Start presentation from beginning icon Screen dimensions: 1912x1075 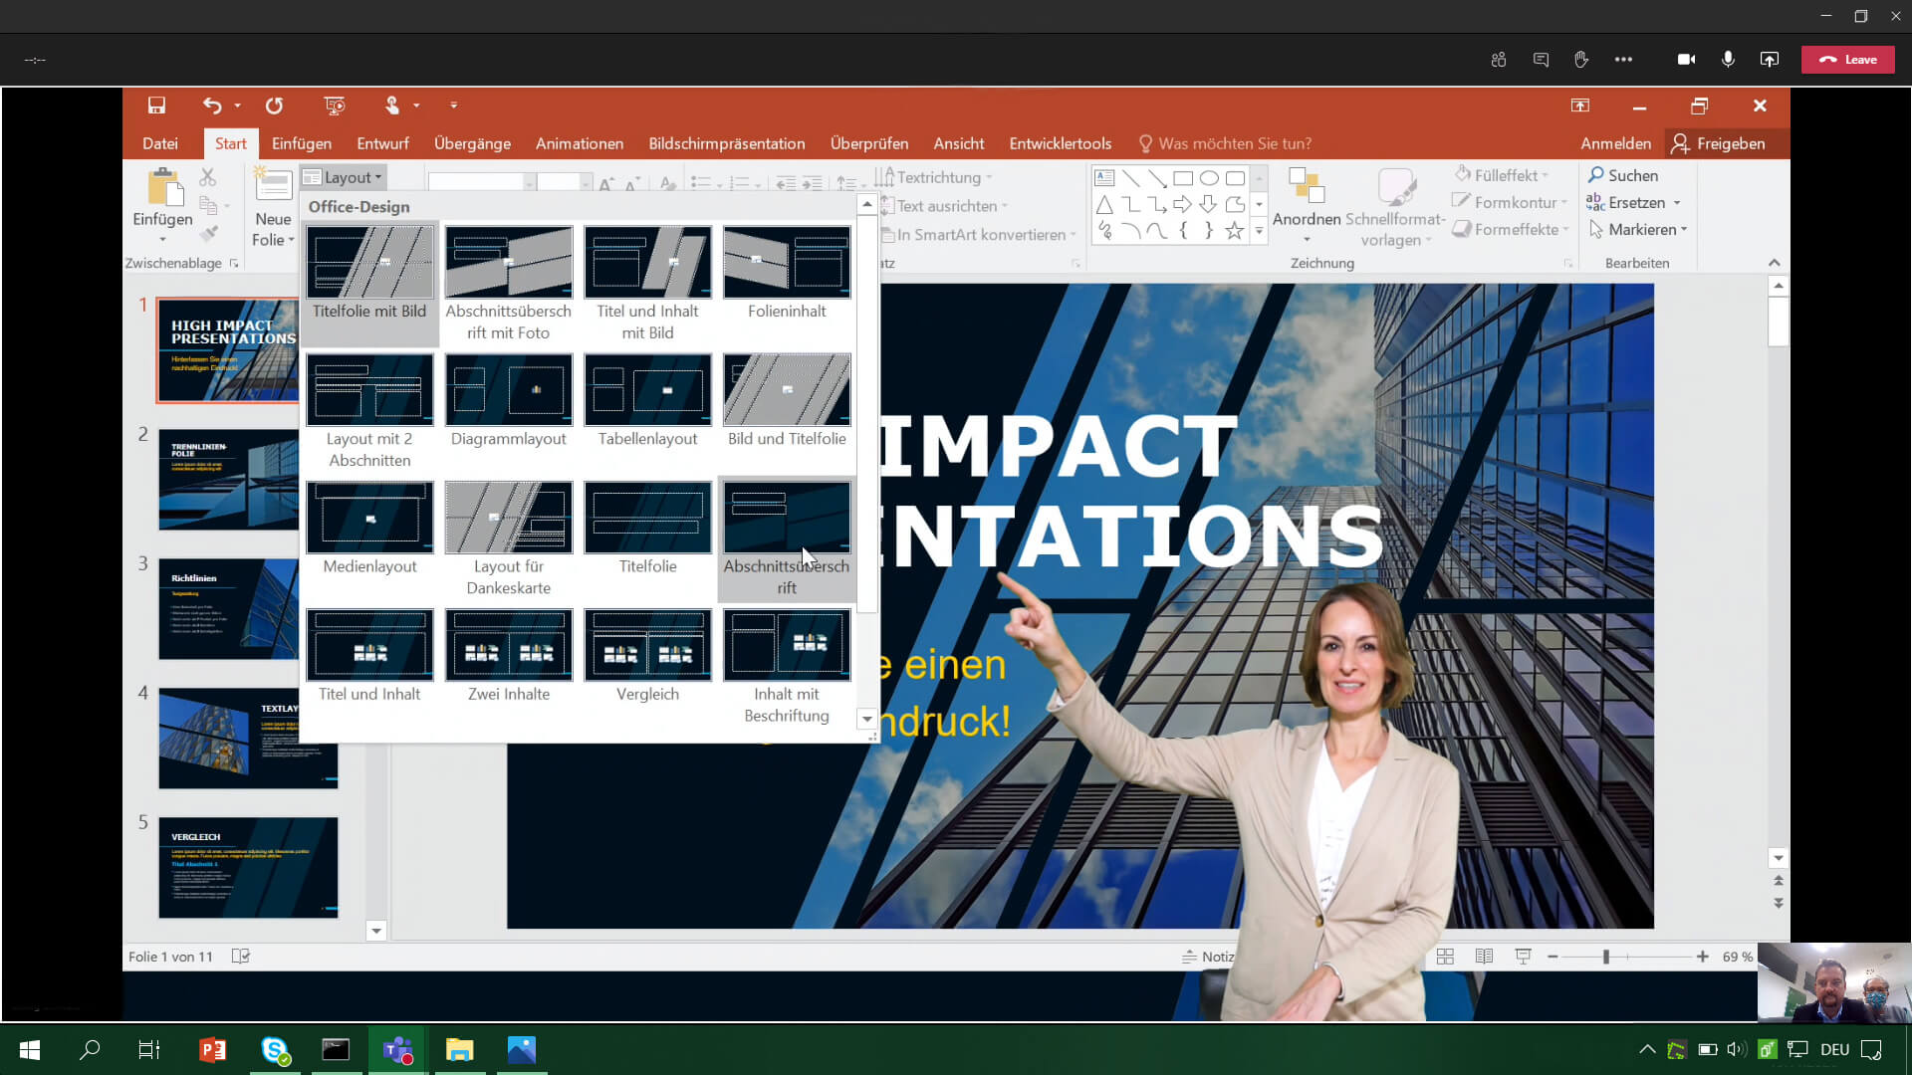pyautogui.click(x=335, y=106)
